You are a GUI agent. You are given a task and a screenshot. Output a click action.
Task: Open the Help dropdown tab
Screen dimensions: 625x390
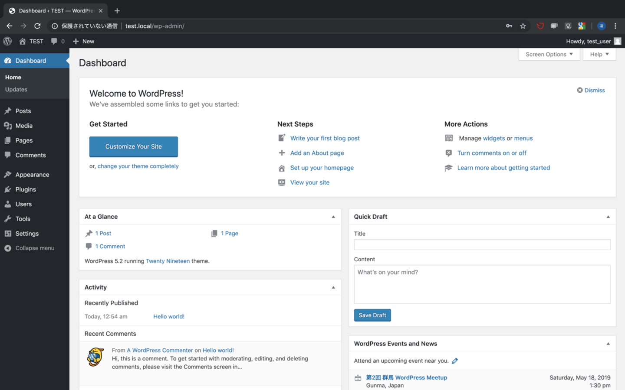[599, 54]
